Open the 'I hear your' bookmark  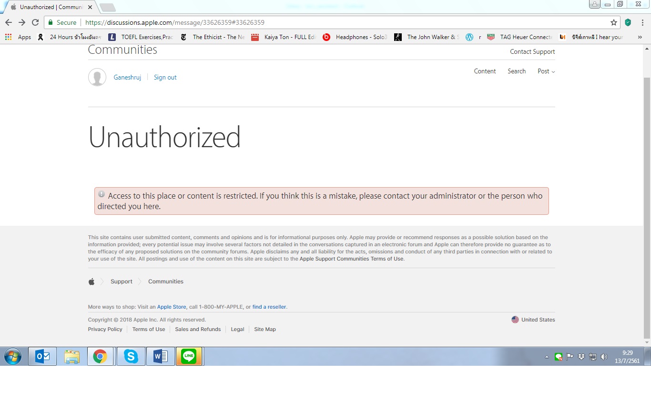click(591, 37)
